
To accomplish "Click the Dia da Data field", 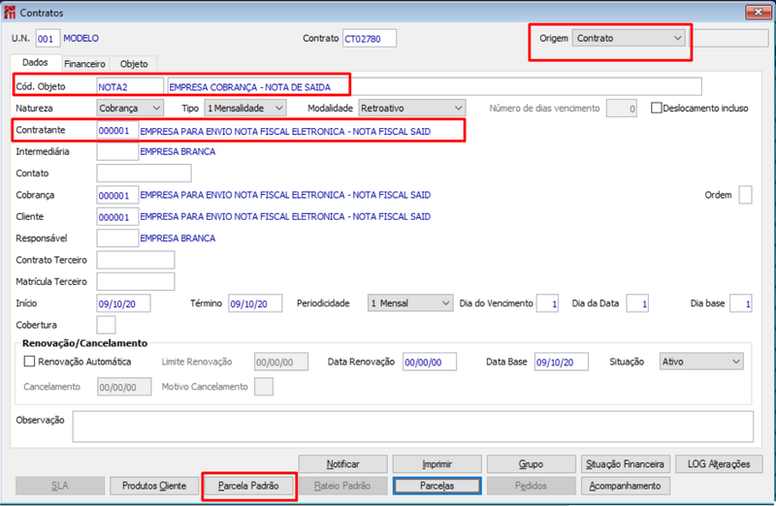I will (x=637, y=303).
